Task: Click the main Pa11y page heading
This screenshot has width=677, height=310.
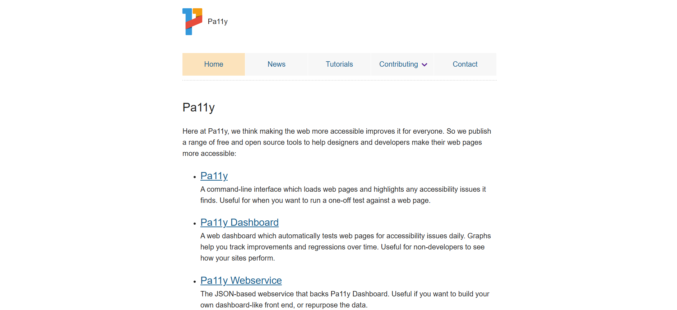Action: tap(199, 108)
